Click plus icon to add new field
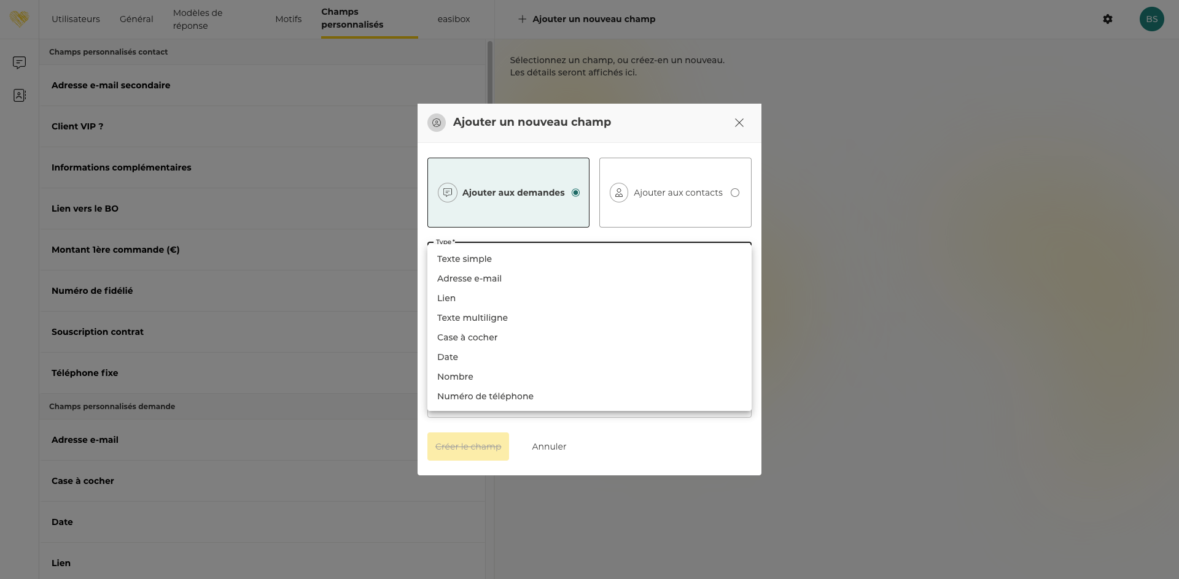1179x579 pixels. [x=522, y=19]
